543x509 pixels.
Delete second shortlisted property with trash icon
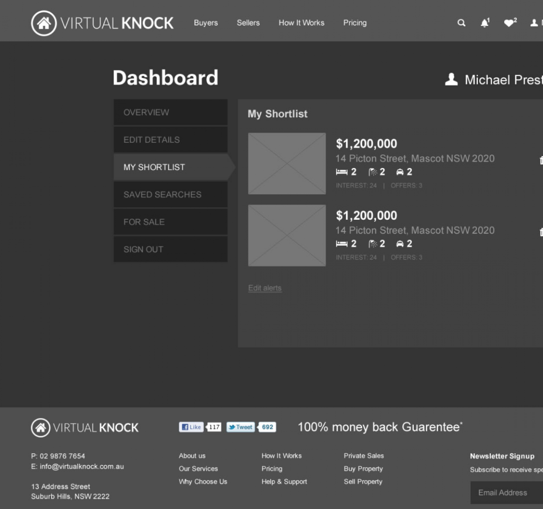pyautogui.click(x=541, y=232)
